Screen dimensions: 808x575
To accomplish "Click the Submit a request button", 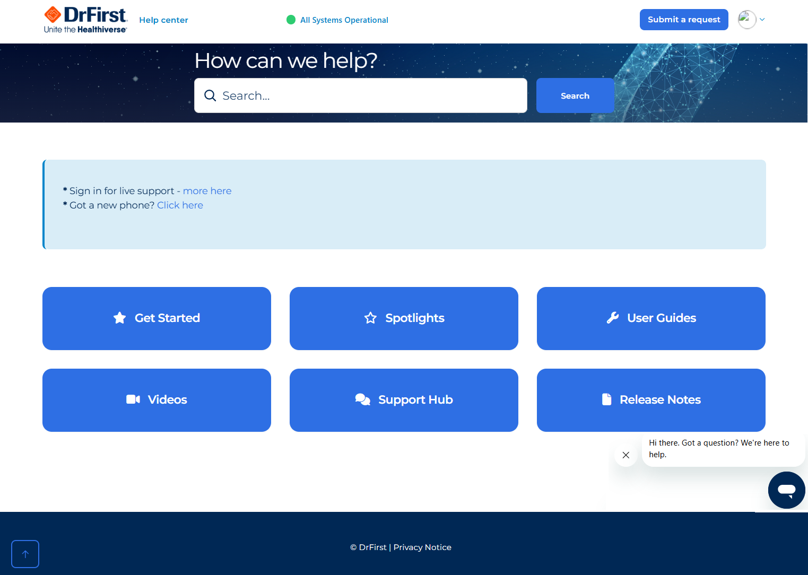I will [684, 20].
